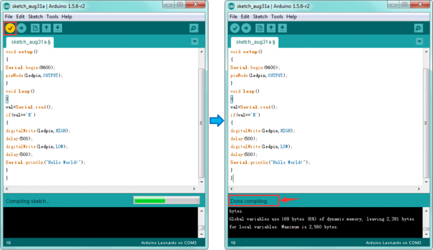
Task: Click right console scroll down arrow
Action: click(x=427, y=234)
